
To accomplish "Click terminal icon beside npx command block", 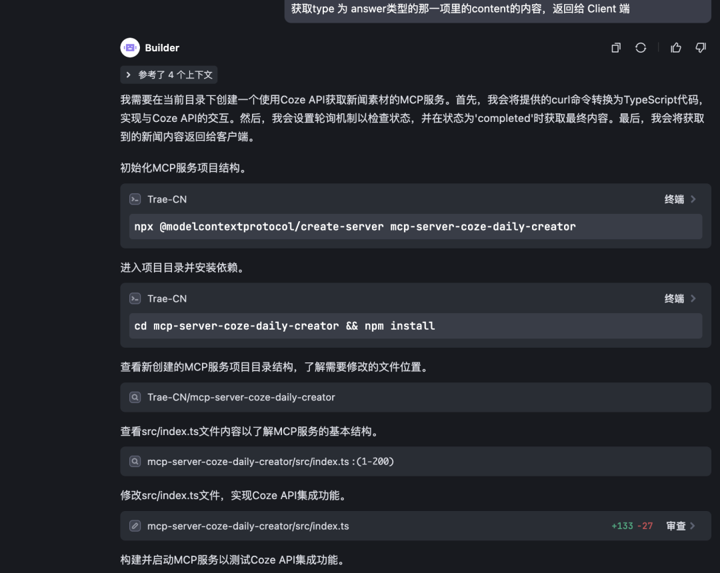I will click(135, 199).
